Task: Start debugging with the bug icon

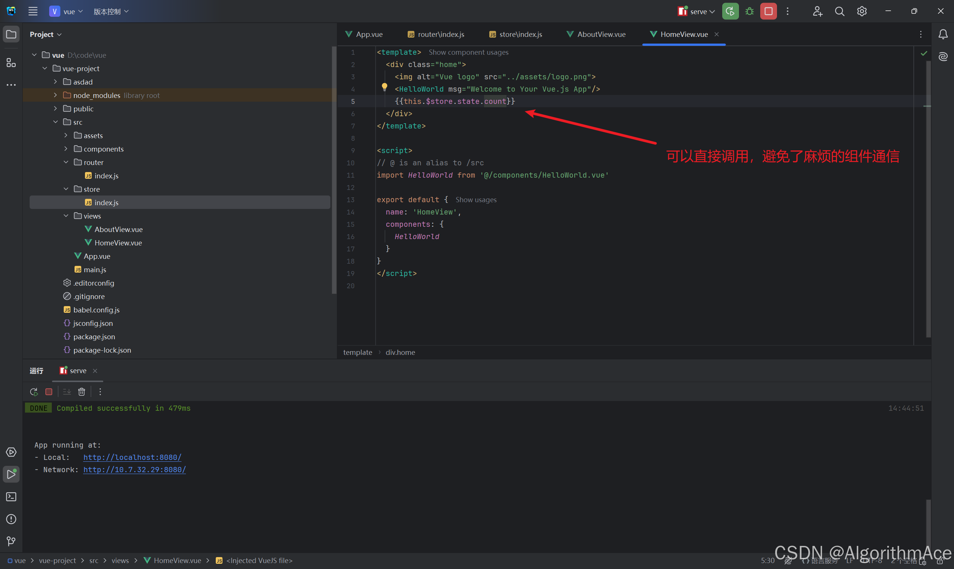Action: (749, 11)
